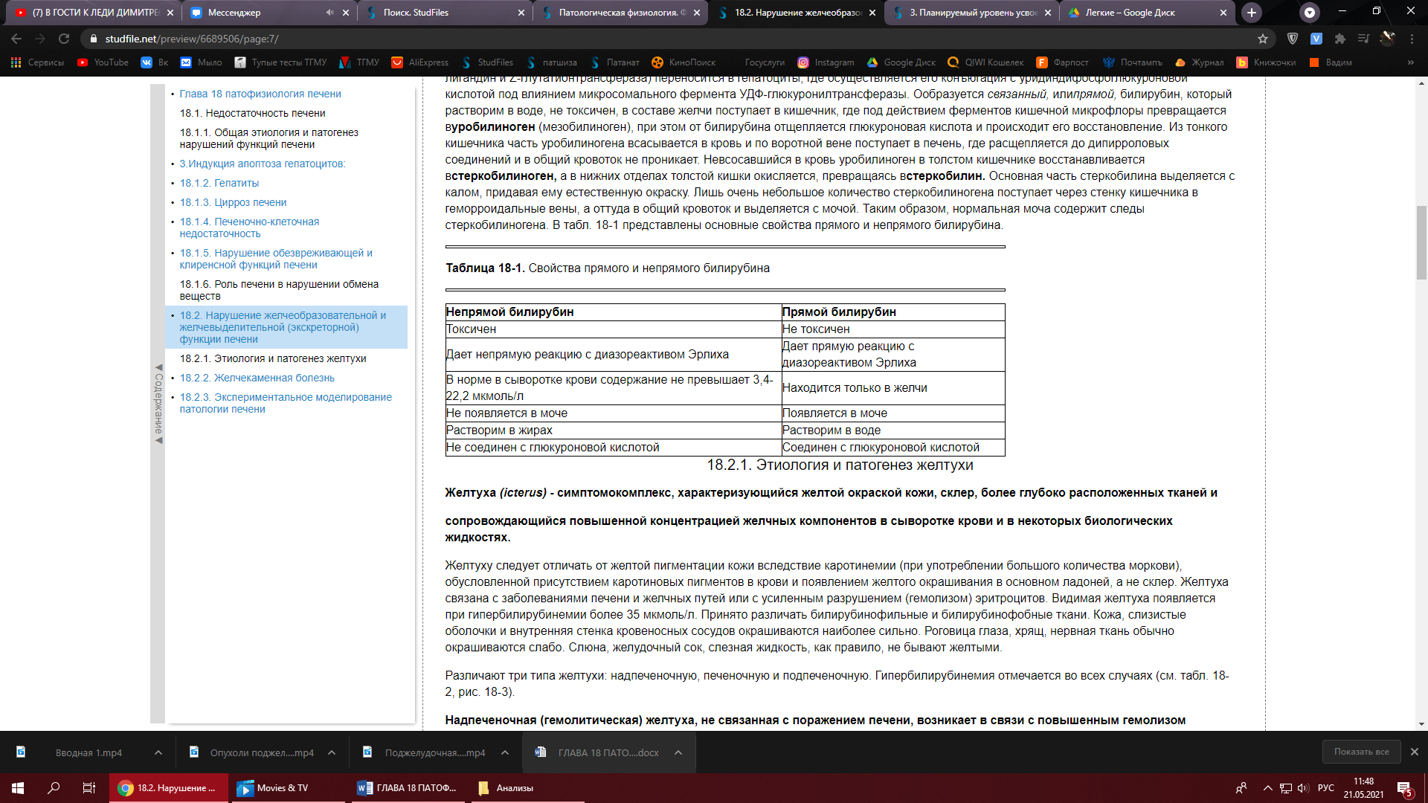The image size is (1428, 803).
Task: Open the Фарпост bookmark
Action: coord(1062,62)
